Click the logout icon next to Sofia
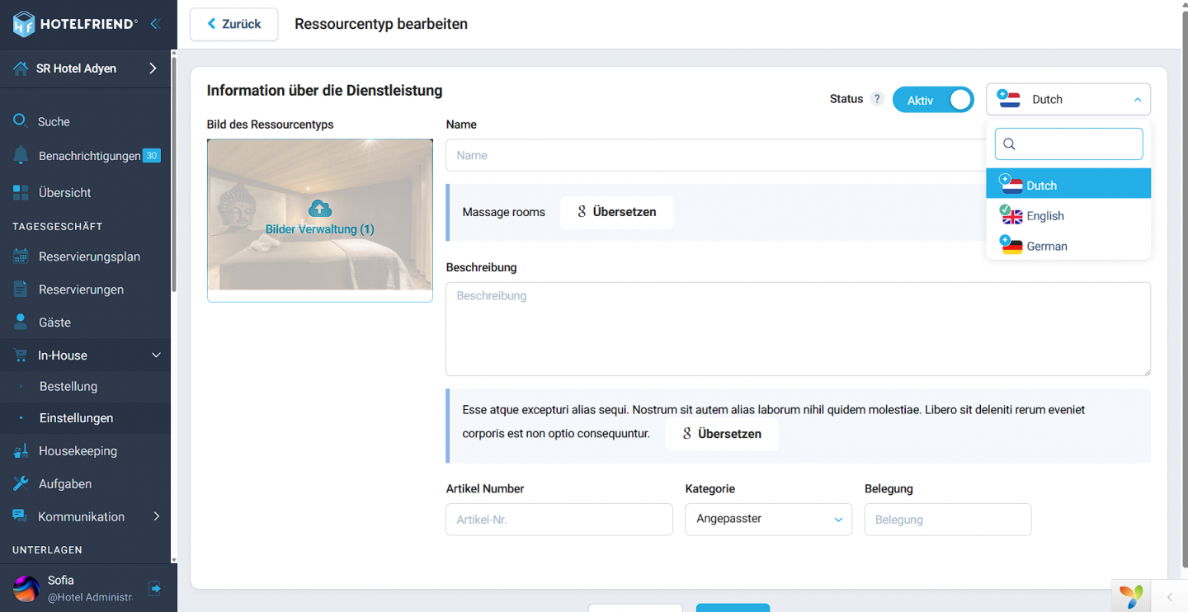The image size is (1188, 612). pyautogui.click(x=155, y=588)
